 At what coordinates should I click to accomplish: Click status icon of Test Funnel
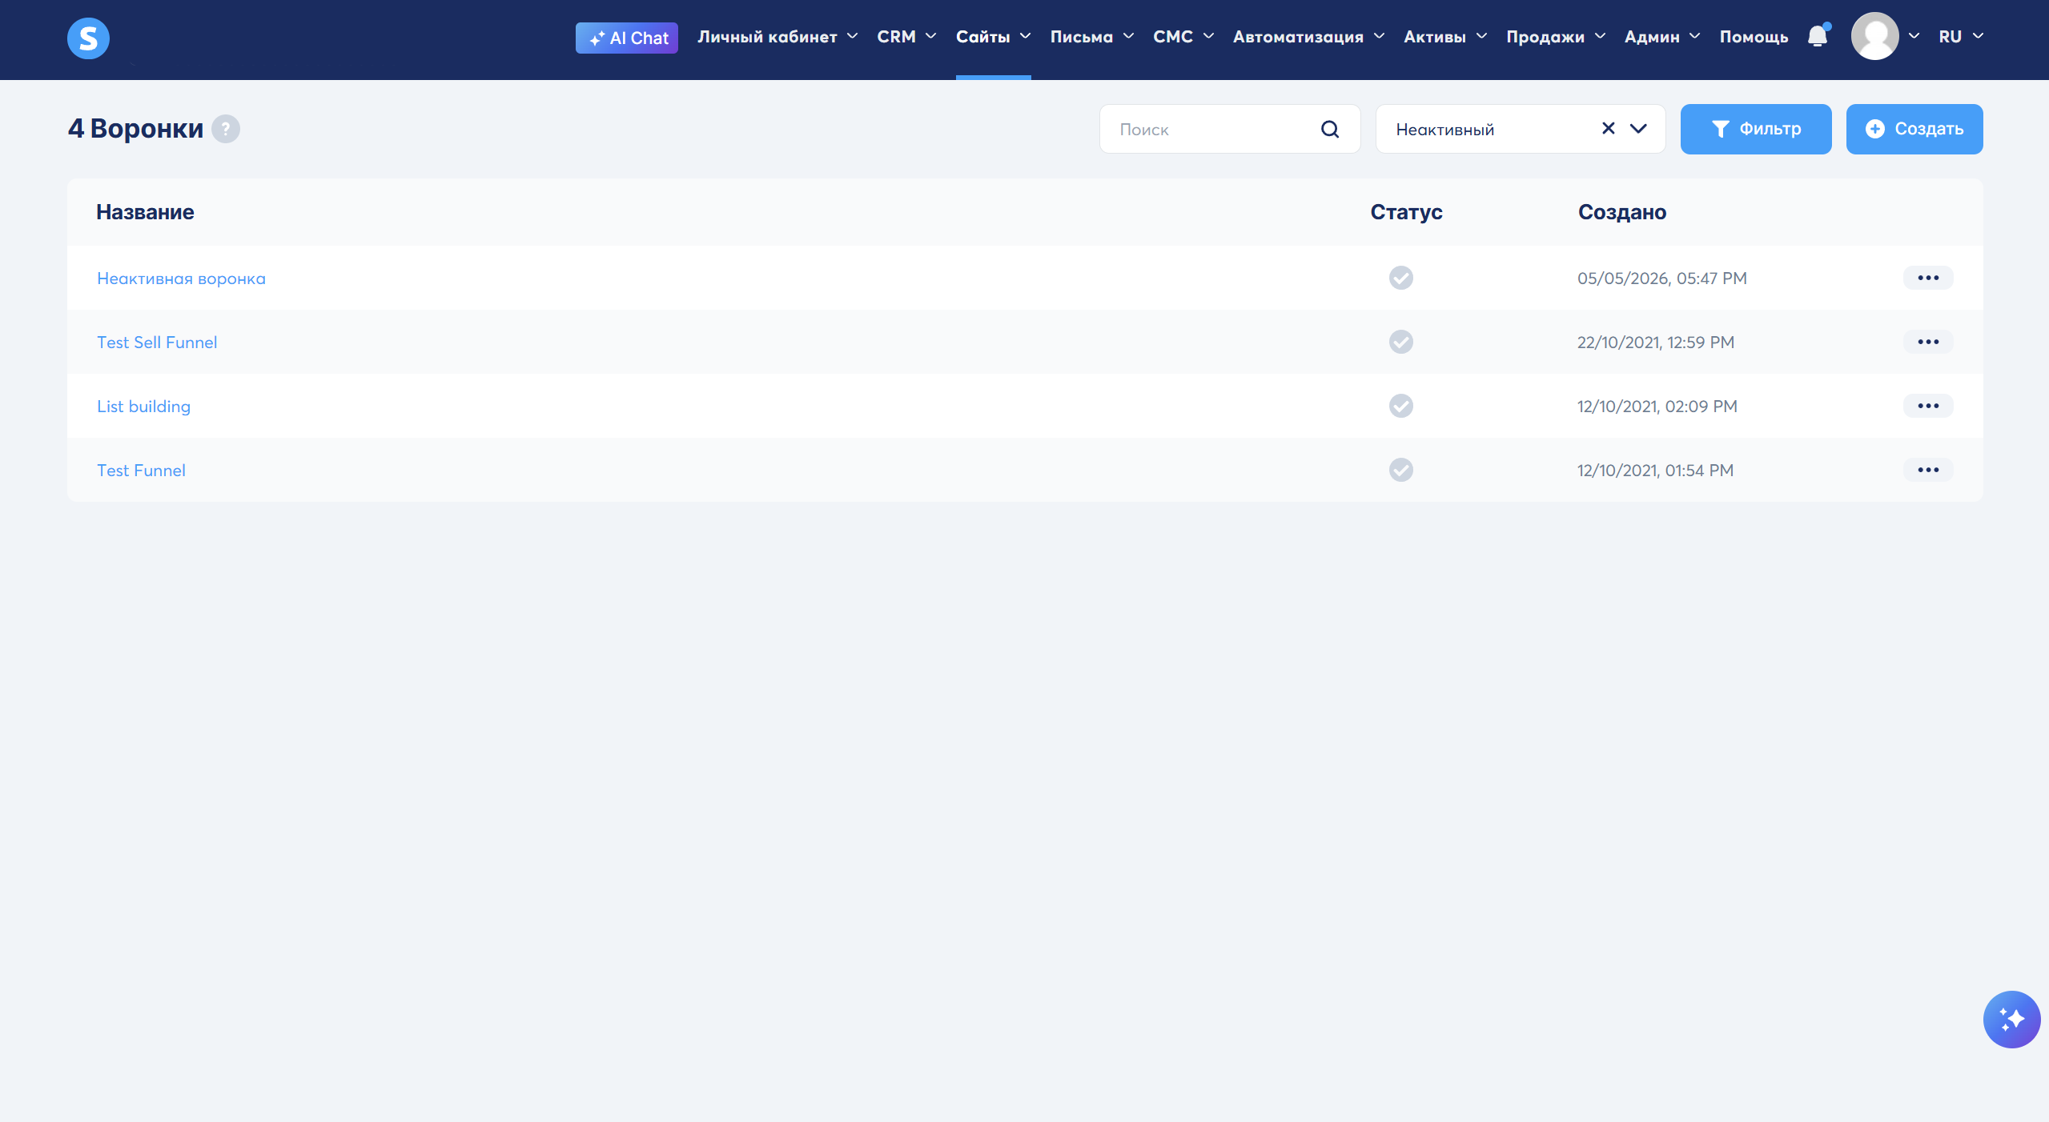[x=1401, y=470]
